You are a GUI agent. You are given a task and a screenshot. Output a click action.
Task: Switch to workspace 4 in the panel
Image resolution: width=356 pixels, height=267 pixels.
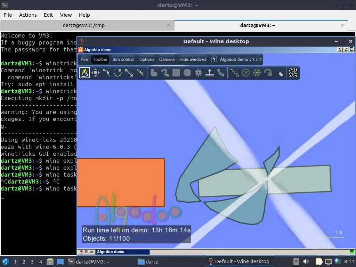(x=41, y=262)
